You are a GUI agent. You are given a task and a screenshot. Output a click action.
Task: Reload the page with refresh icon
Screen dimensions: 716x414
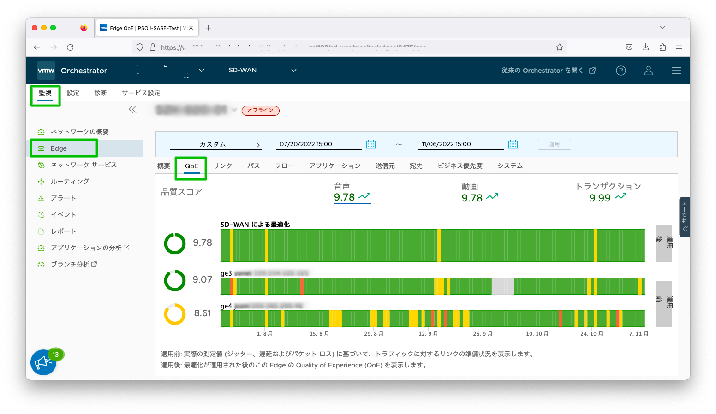click(x=70, y=47)
